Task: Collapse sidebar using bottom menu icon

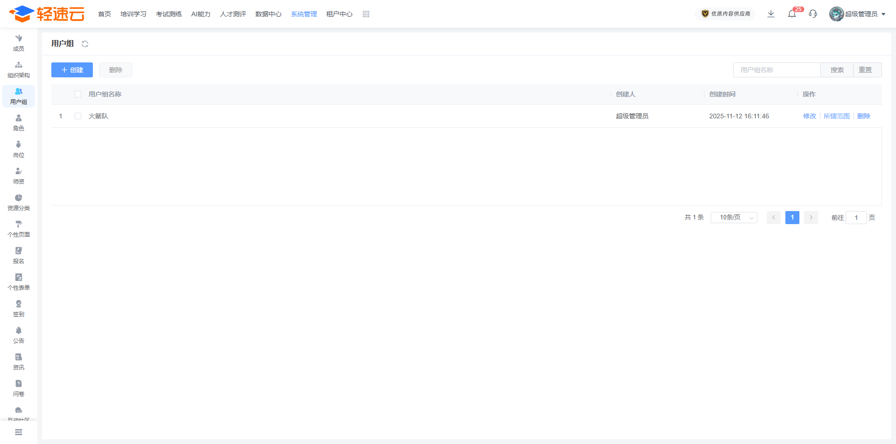Action: tap(19, 432)
